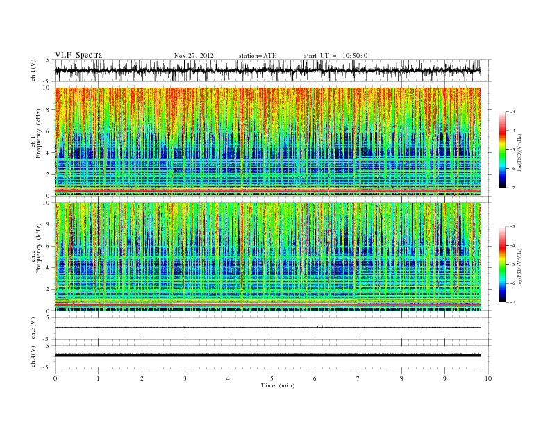Image resolution: width=550 pixels, height=425 pixels.
Task: Click the date 'Nov.27, 2012'
Action: 194,56
